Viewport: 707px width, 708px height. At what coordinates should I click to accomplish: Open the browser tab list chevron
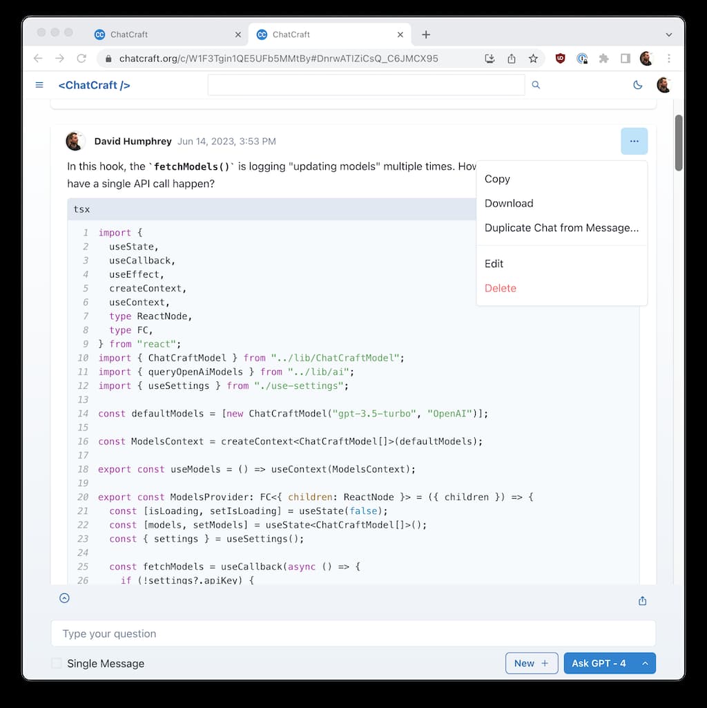[668, 35]
